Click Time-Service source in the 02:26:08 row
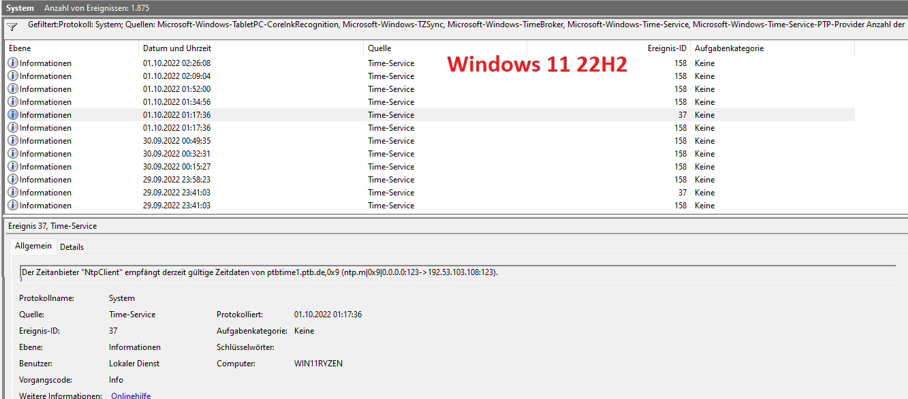Viewport: 908px width, 399px height. [x=391, y=63]
